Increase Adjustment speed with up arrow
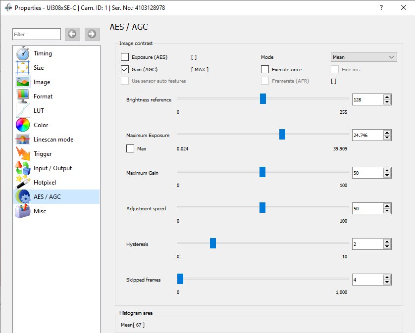The image size is (415, 333). pos(387,206)
